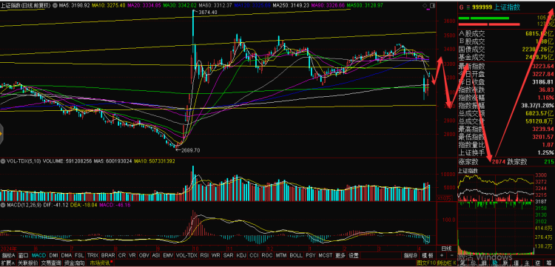Switch to the VR indicator
Screen dimensions: 555x267
pos(132,255)
